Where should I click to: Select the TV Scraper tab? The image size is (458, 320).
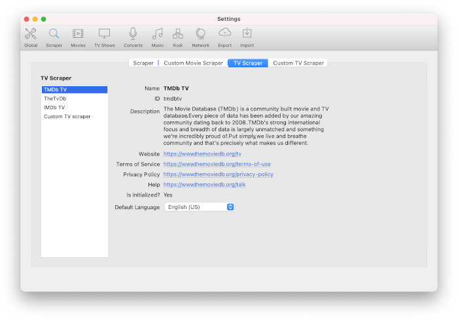pyautogui.click(x=248, y=63)
